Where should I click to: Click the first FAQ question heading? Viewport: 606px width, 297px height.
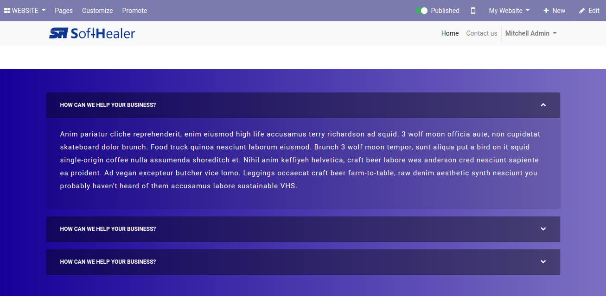[x=108, y=105]
